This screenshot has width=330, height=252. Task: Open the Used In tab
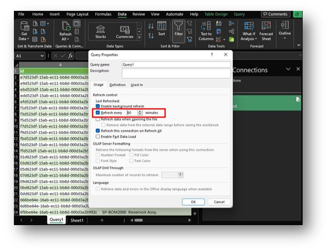(137, 85)
